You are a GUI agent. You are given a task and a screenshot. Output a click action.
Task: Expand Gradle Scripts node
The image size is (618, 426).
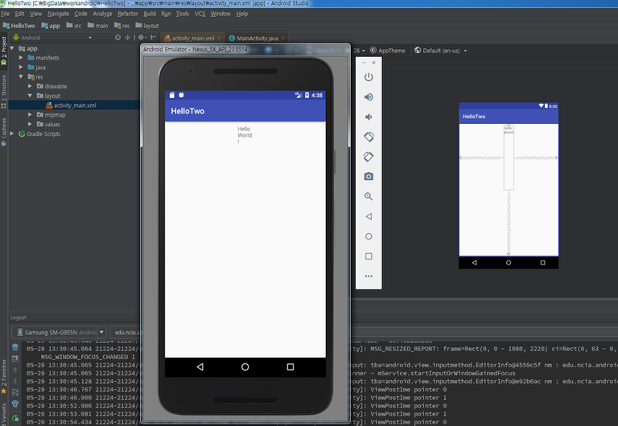pos(12,133)
